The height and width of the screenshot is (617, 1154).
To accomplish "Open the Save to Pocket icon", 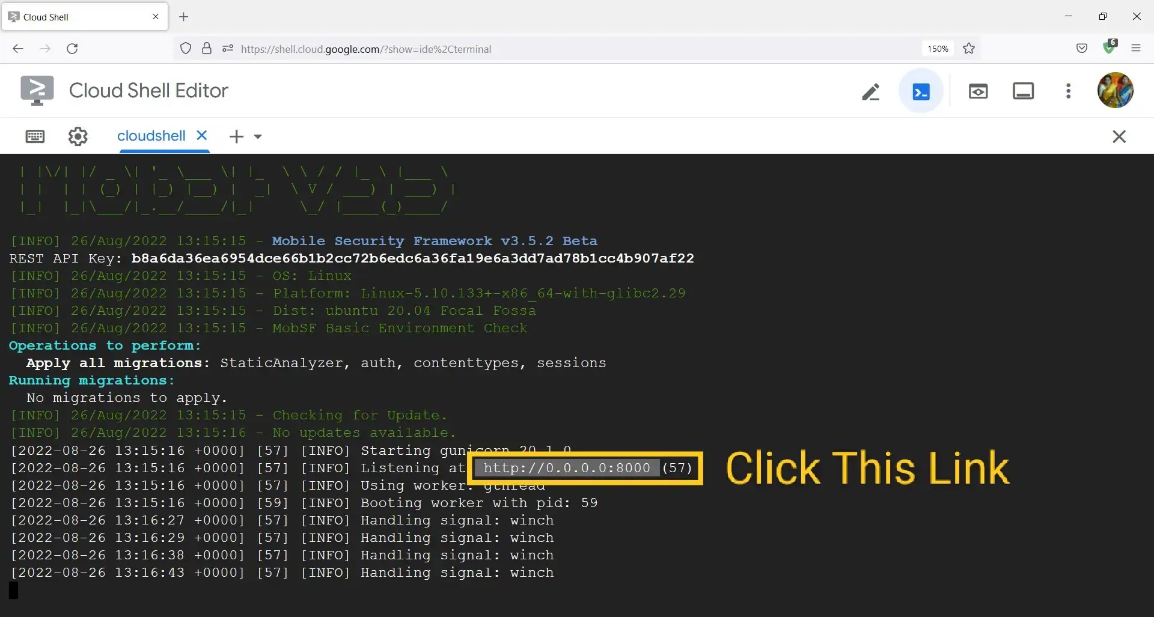I will point(1082,49).
